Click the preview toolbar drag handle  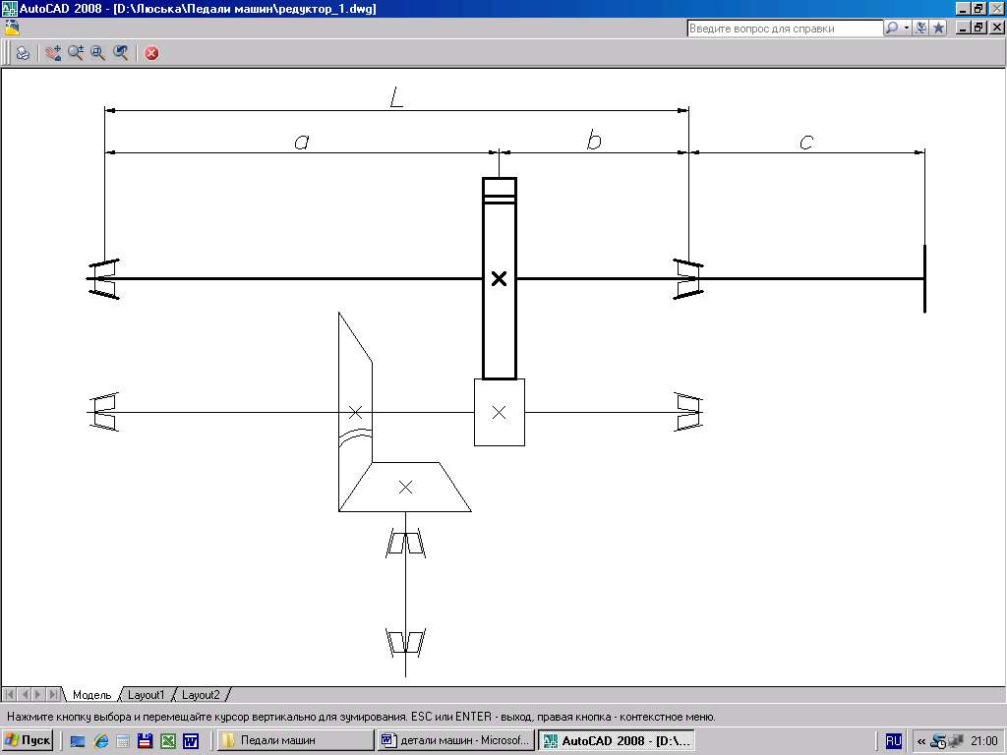[x=7, y=53]
